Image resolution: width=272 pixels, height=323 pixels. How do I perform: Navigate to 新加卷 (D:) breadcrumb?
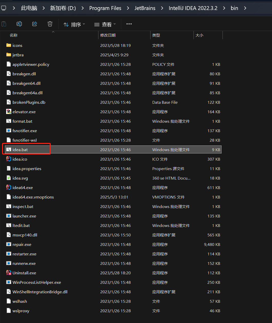click(63, 8)
